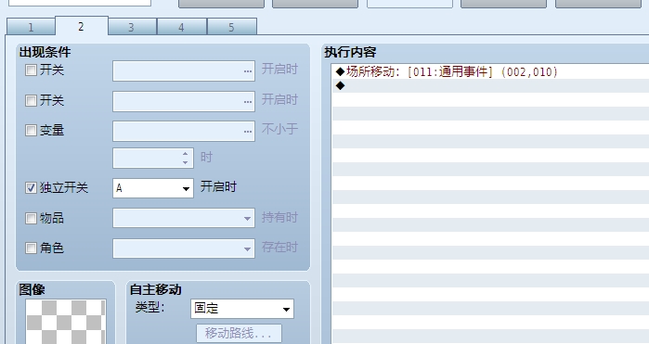Image resolution: width=649 pixels, height=344 pixels.
Task: Tick the second 开关 condition checkbox
Action: [x=31, y=100]
